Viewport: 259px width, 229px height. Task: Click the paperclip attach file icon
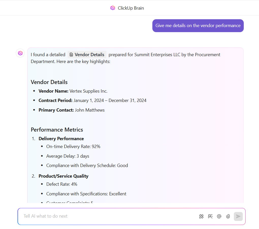coord(228,216)
